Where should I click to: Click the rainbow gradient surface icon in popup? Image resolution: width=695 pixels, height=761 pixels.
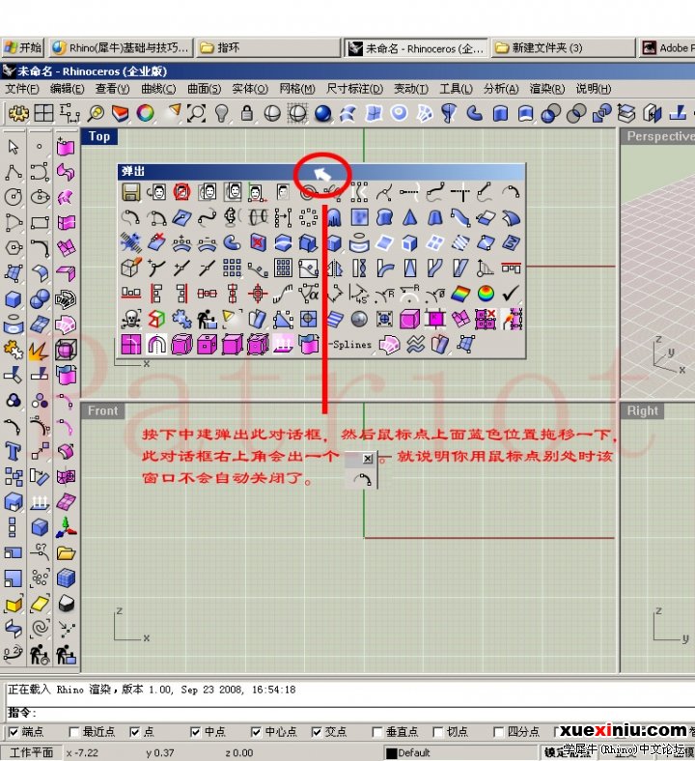[460, 294]
